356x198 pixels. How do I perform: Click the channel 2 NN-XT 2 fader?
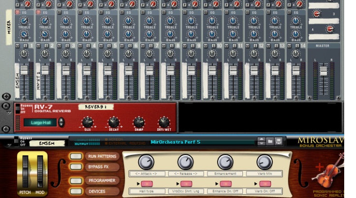tap(45, 70)
